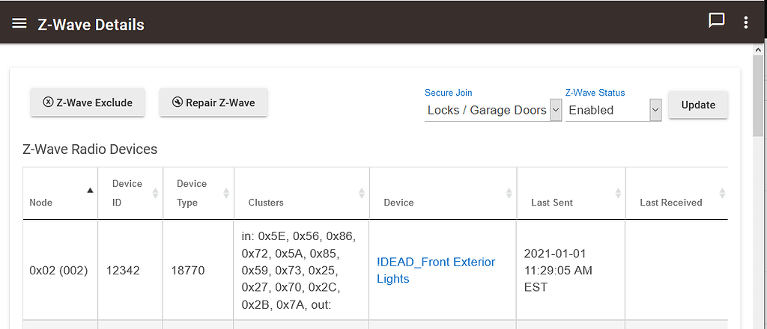Open the chat messages icon
The width and height of the screenshot is (767, 329).
[717, 21]
